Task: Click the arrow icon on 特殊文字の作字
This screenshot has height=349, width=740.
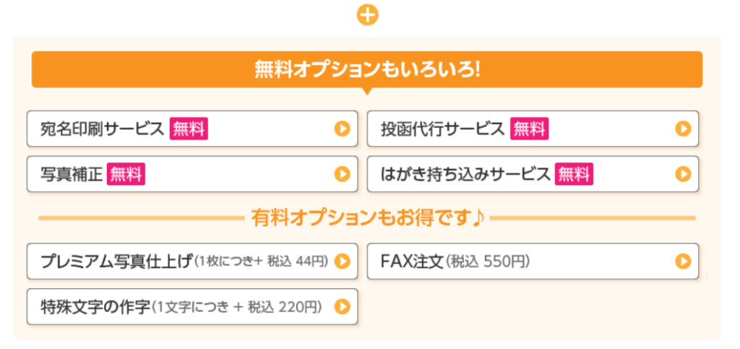Action: (342, 306)
